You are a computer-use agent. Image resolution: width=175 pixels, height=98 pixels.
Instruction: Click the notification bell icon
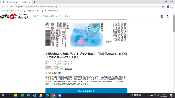162,16
